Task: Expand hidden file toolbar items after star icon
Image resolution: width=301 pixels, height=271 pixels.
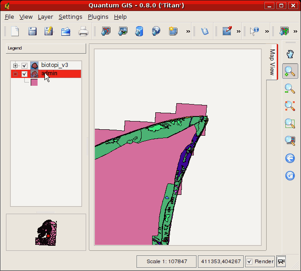Action: point(188,31)
